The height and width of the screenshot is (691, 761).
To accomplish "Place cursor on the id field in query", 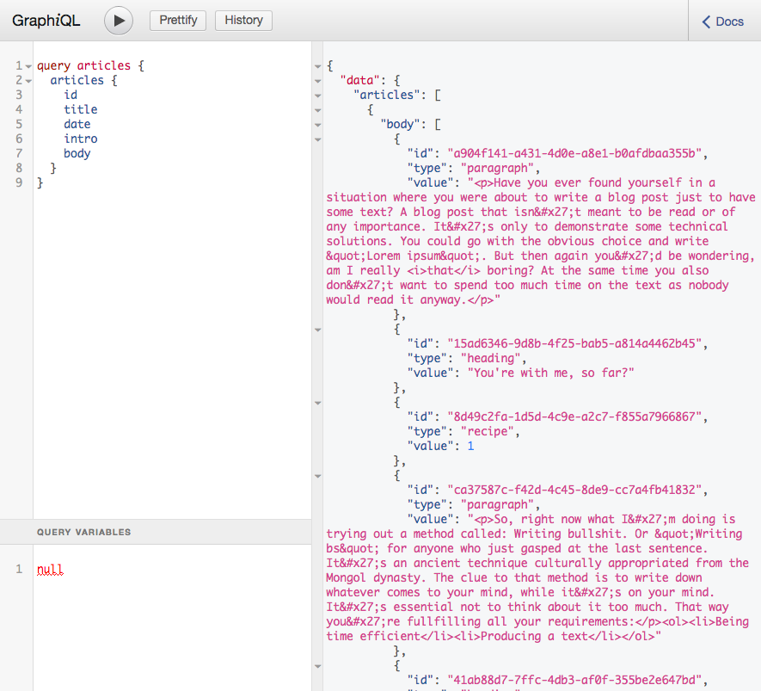I will [x=71, y=95].
